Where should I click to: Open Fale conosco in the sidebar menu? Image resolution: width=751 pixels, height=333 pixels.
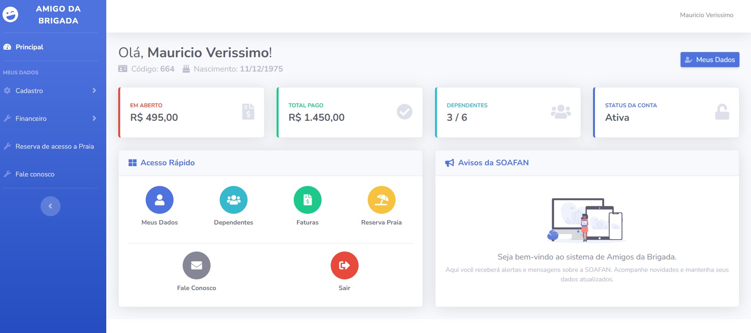click(35, 174)
